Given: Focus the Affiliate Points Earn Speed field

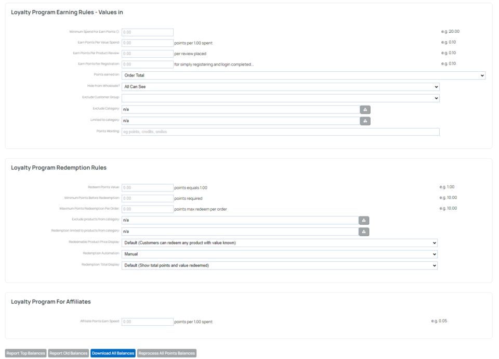Looking at the screenshot, I should [147, 322].
